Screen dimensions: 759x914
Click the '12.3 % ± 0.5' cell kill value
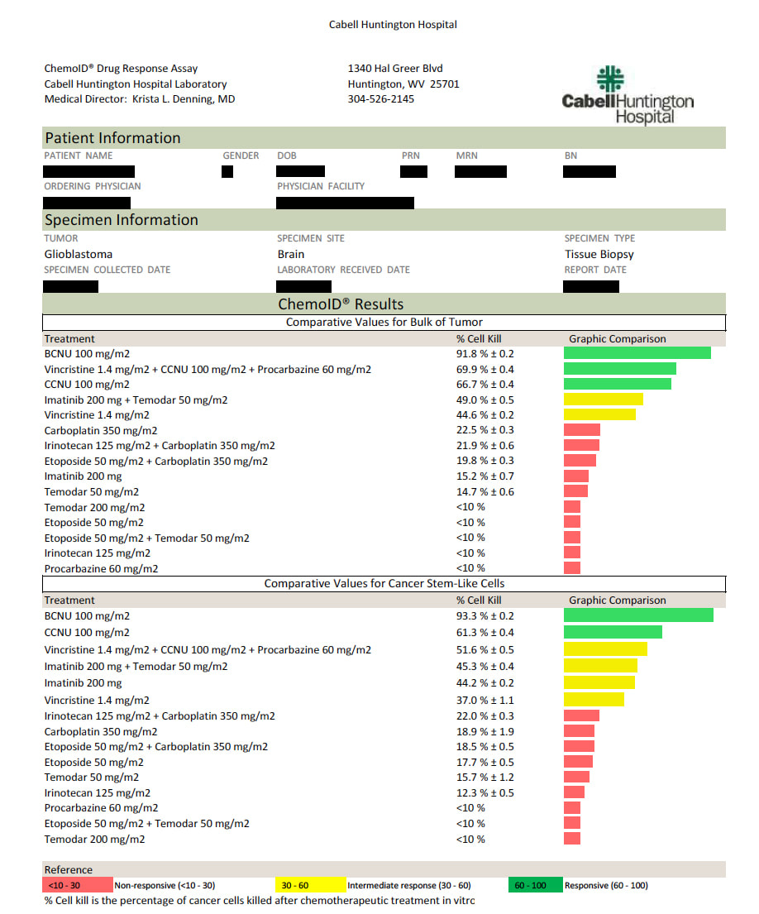click(x=485, y=792)
